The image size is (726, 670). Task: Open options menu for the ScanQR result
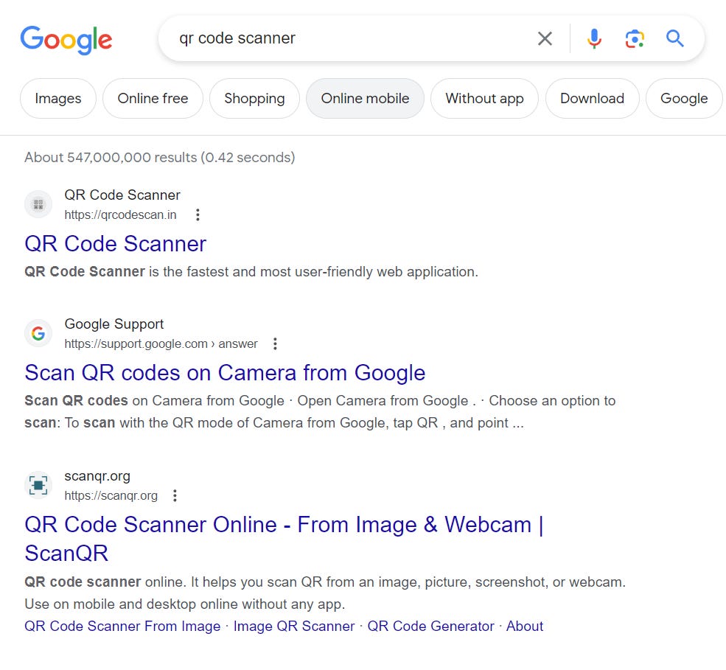(x=175, y=496)
